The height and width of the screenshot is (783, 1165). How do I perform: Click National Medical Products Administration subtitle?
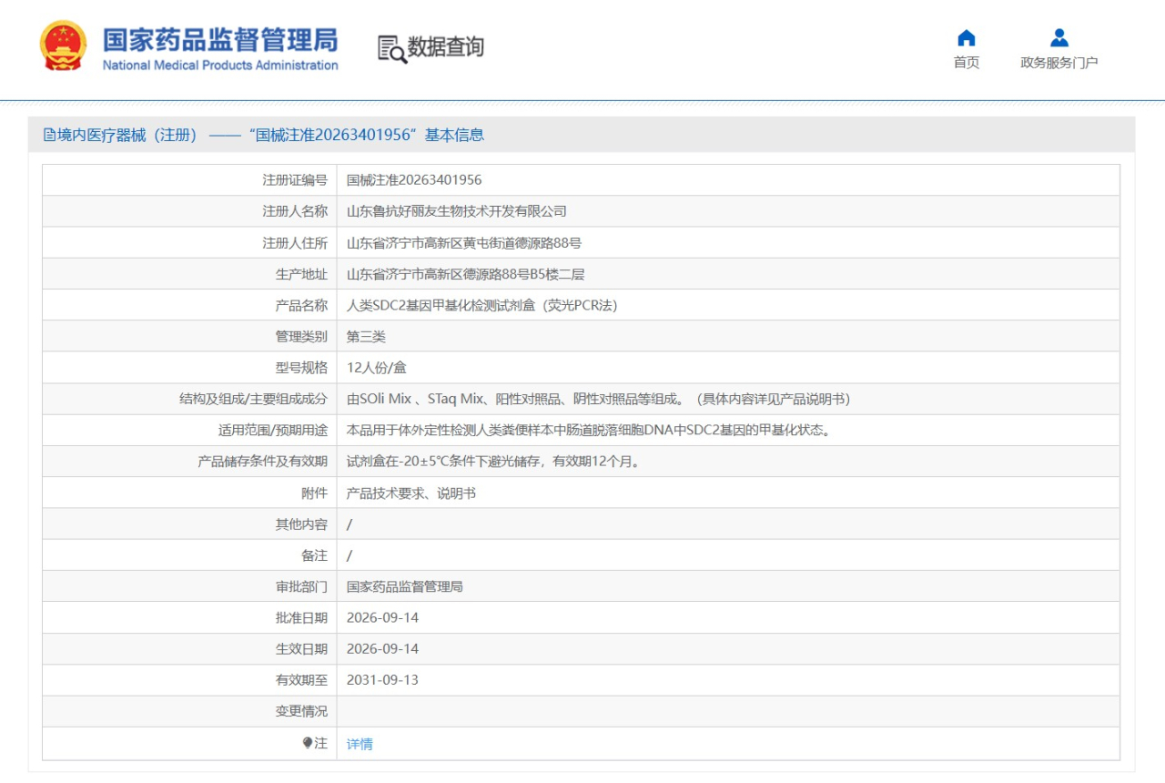[220, 66]
